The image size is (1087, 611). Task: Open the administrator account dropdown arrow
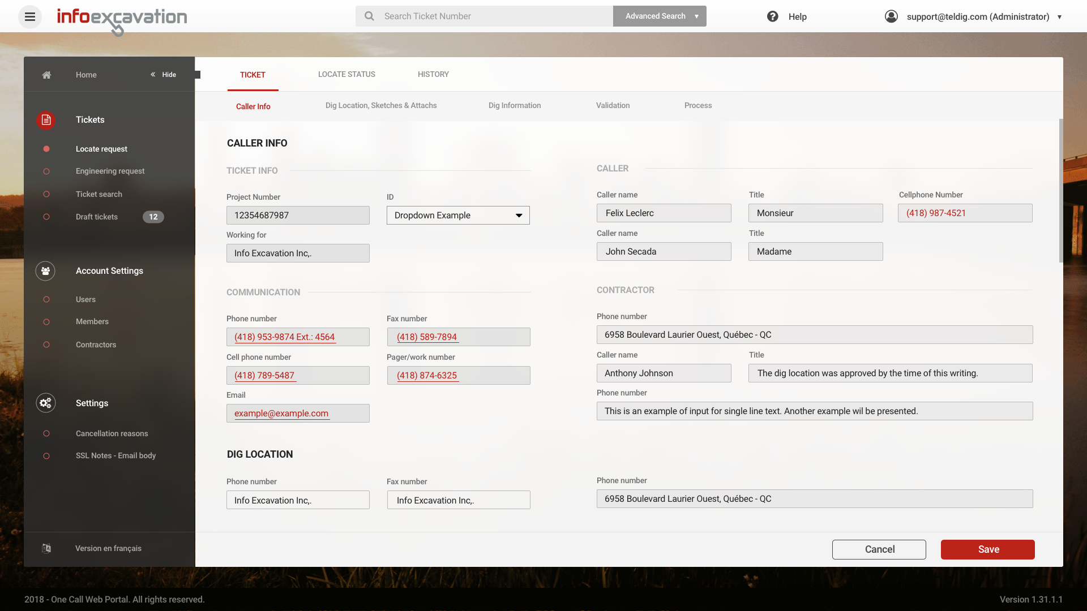pos(1059,17)
